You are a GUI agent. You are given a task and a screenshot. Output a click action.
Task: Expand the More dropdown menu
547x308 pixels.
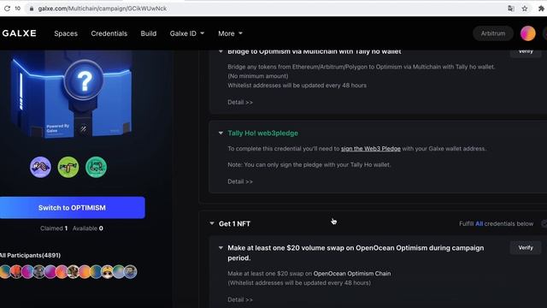point(230,33)
